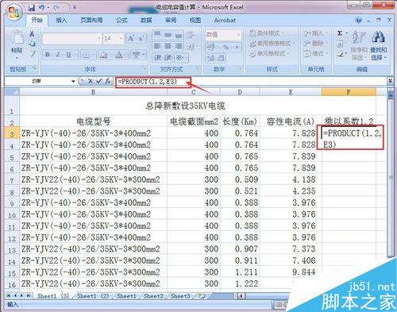Screen dimensions: 397x312
Task: Click the Select All corner button
Action: coord(12,92)
